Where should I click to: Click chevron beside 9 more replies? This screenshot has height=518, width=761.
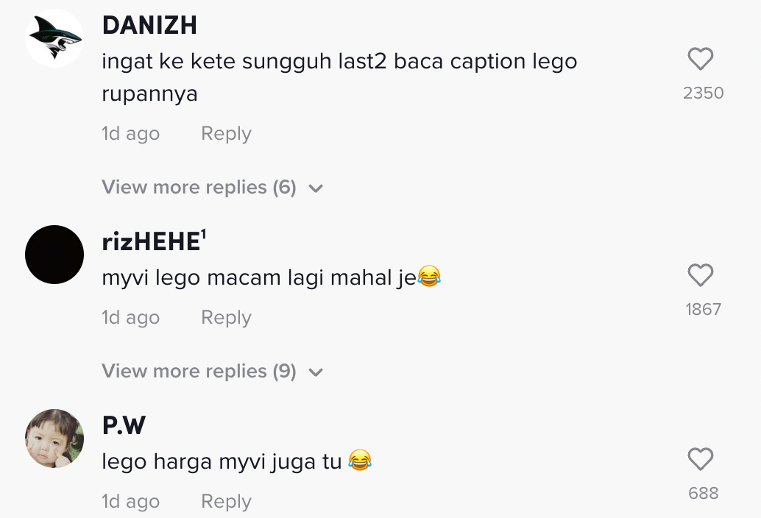point(316,372)
